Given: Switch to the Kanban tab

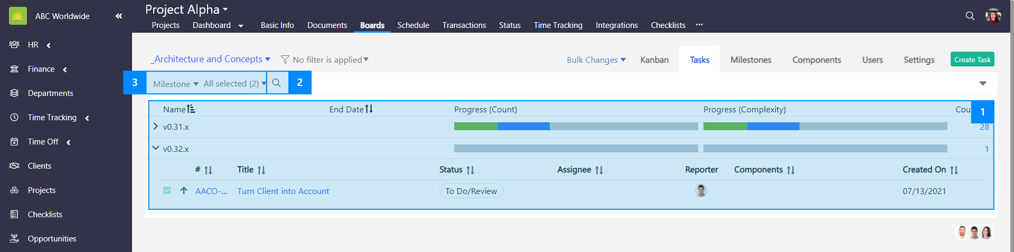Looking at the screenshot, I should 654,60.
